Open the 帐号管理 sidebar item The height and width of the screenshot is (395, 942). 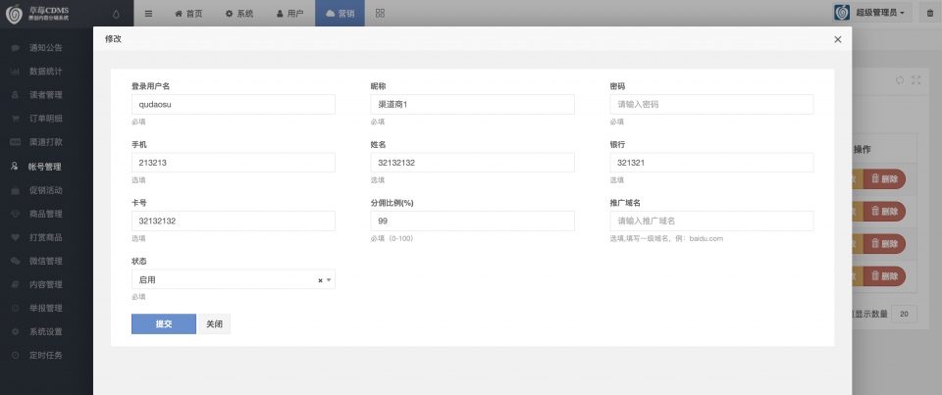pyautogui.click(x=46, y=167)
